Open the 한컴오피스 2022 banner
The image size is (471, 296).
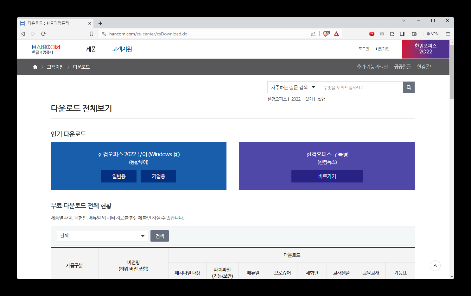[x=426, y=49]
